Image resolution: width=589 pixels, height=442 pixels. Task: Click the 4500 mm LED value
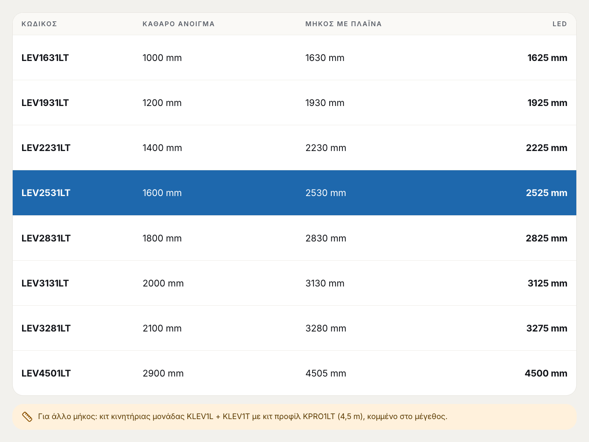coord(546,373)
